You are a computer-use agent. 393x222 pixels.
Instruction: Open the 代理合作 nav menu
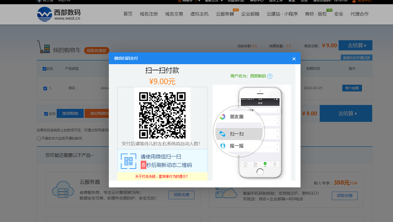tap(360, 14)
